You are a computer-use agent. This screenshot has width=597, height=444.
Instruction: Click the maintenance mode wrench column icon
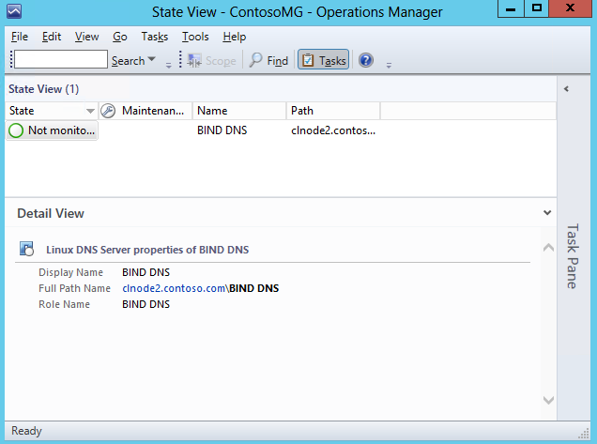(x=107, y=111)
